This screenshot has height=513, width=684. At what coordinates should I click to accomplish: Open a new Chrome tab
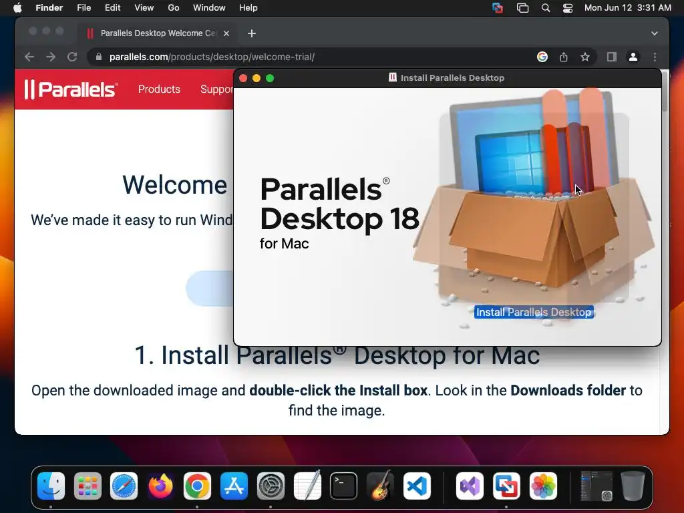click(x=252, y=33)
